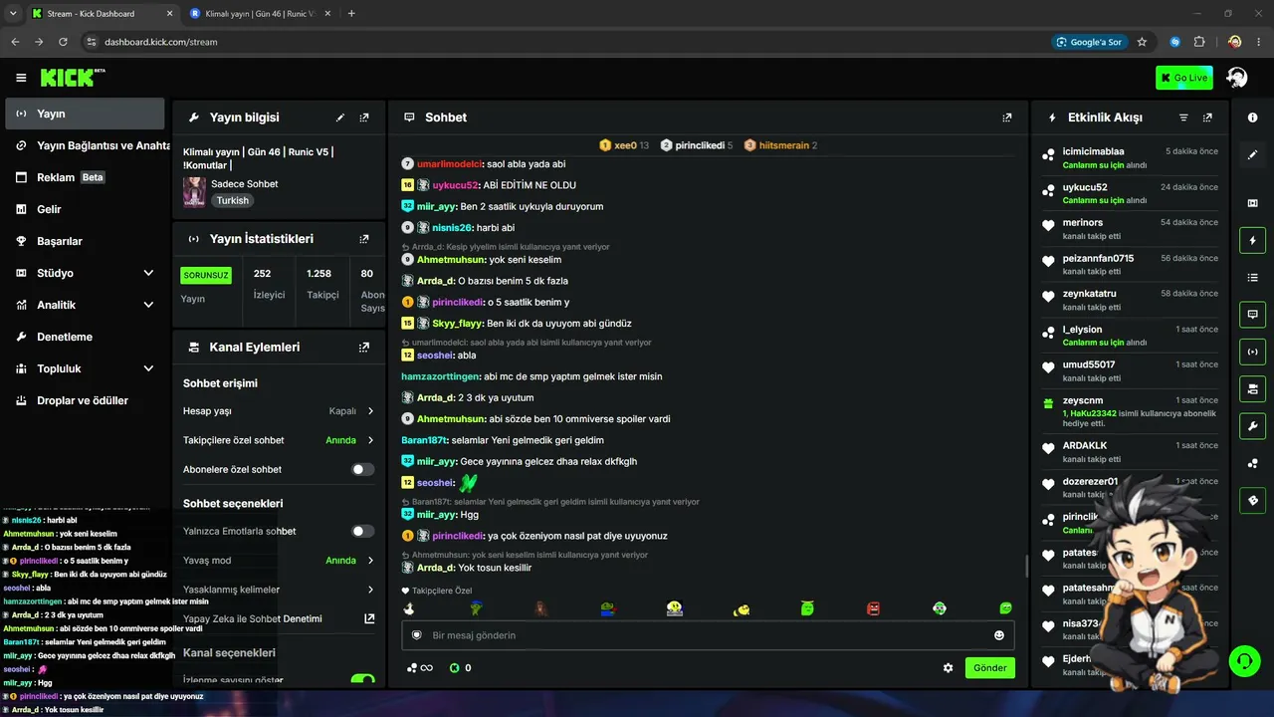This screenshot has height=717, width=1274.
Task: Click the Sadece Sohbet category thumbnail
Action: [194, 191]
